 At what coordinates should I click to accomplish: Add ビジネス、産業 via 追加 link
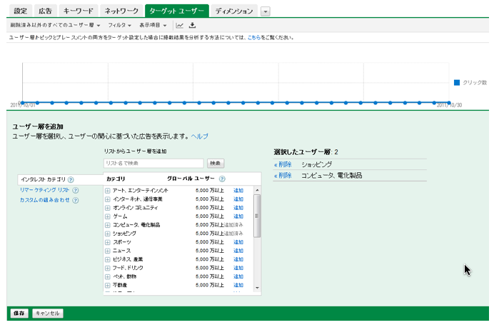(238, 259)
